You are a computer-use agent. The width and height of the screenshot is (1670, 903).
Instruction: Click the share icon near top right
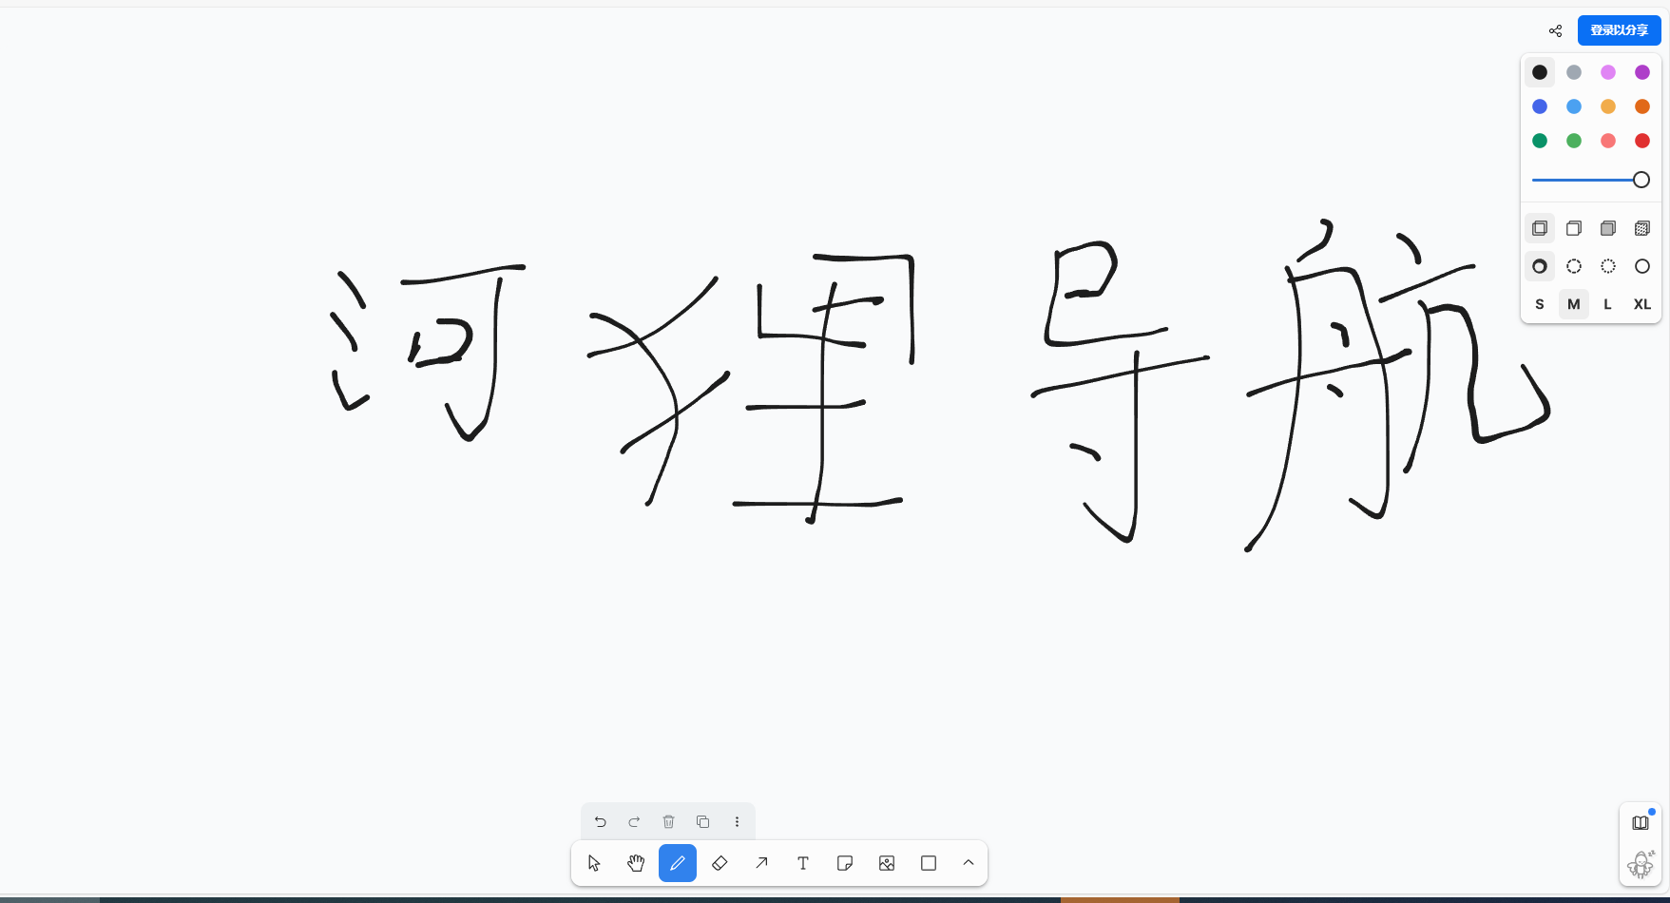[x=1555, y=30]
